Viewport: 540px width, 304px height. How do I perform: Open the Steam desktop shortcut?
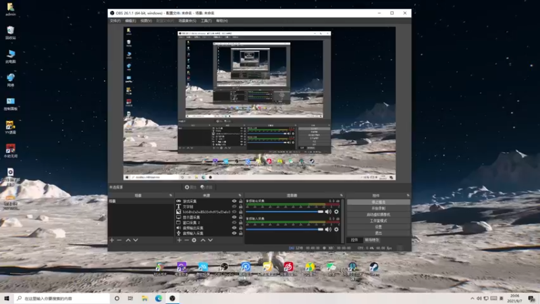[373, 268]
